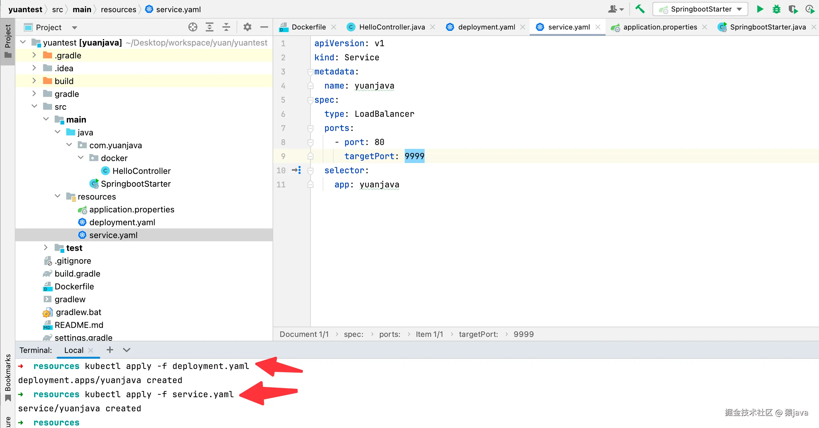Viewport: 819px width, 428px height.
Task: Click Run with Coverage shield icon
Action: pyautogui.click(x=793, y=9)
